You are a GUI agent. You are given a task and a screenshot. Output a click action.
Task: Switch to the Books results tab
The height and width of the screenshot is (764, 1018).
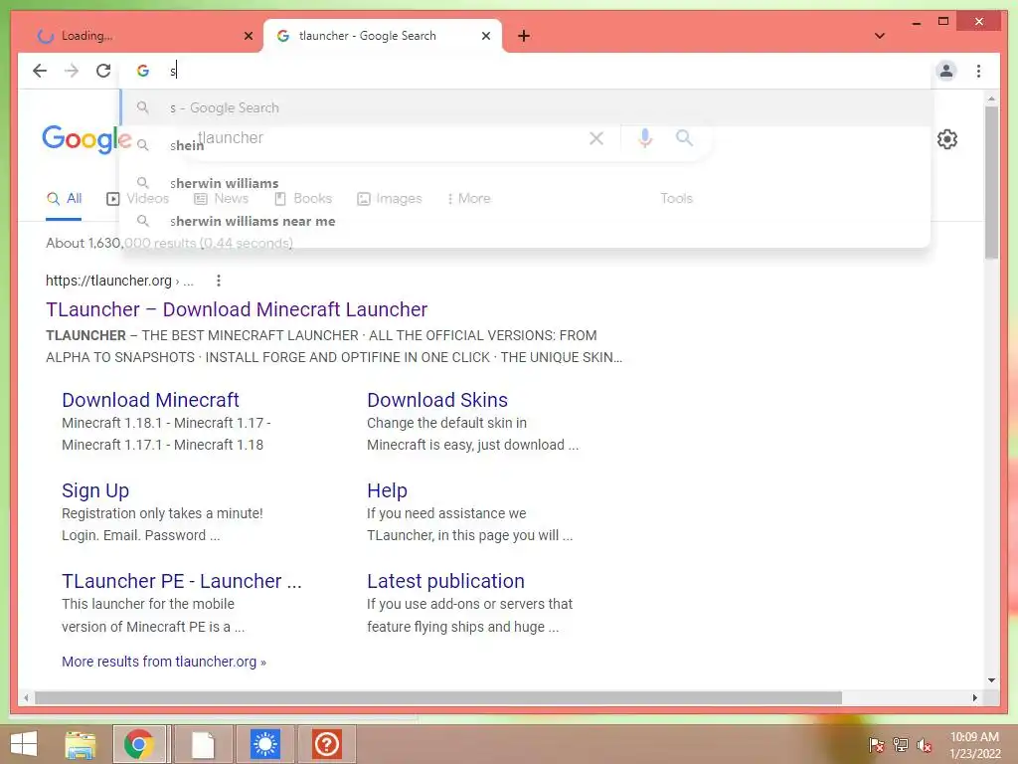pyautogui.click(x=302, y=199)
